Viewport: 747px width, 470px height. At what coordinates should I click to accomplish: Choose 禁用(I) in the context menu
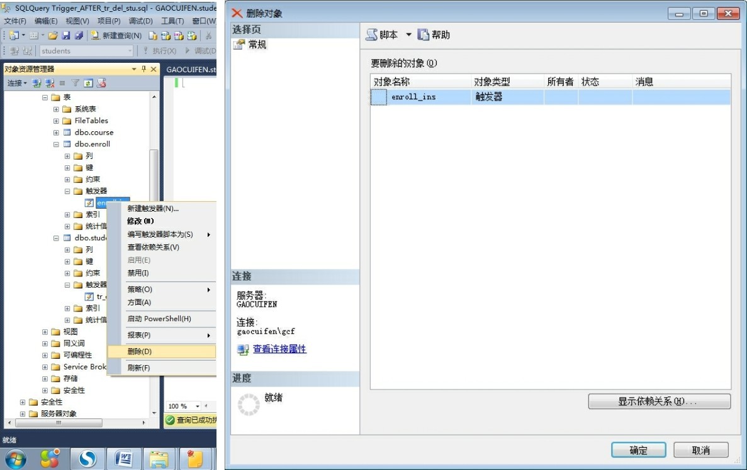point(162,273)
